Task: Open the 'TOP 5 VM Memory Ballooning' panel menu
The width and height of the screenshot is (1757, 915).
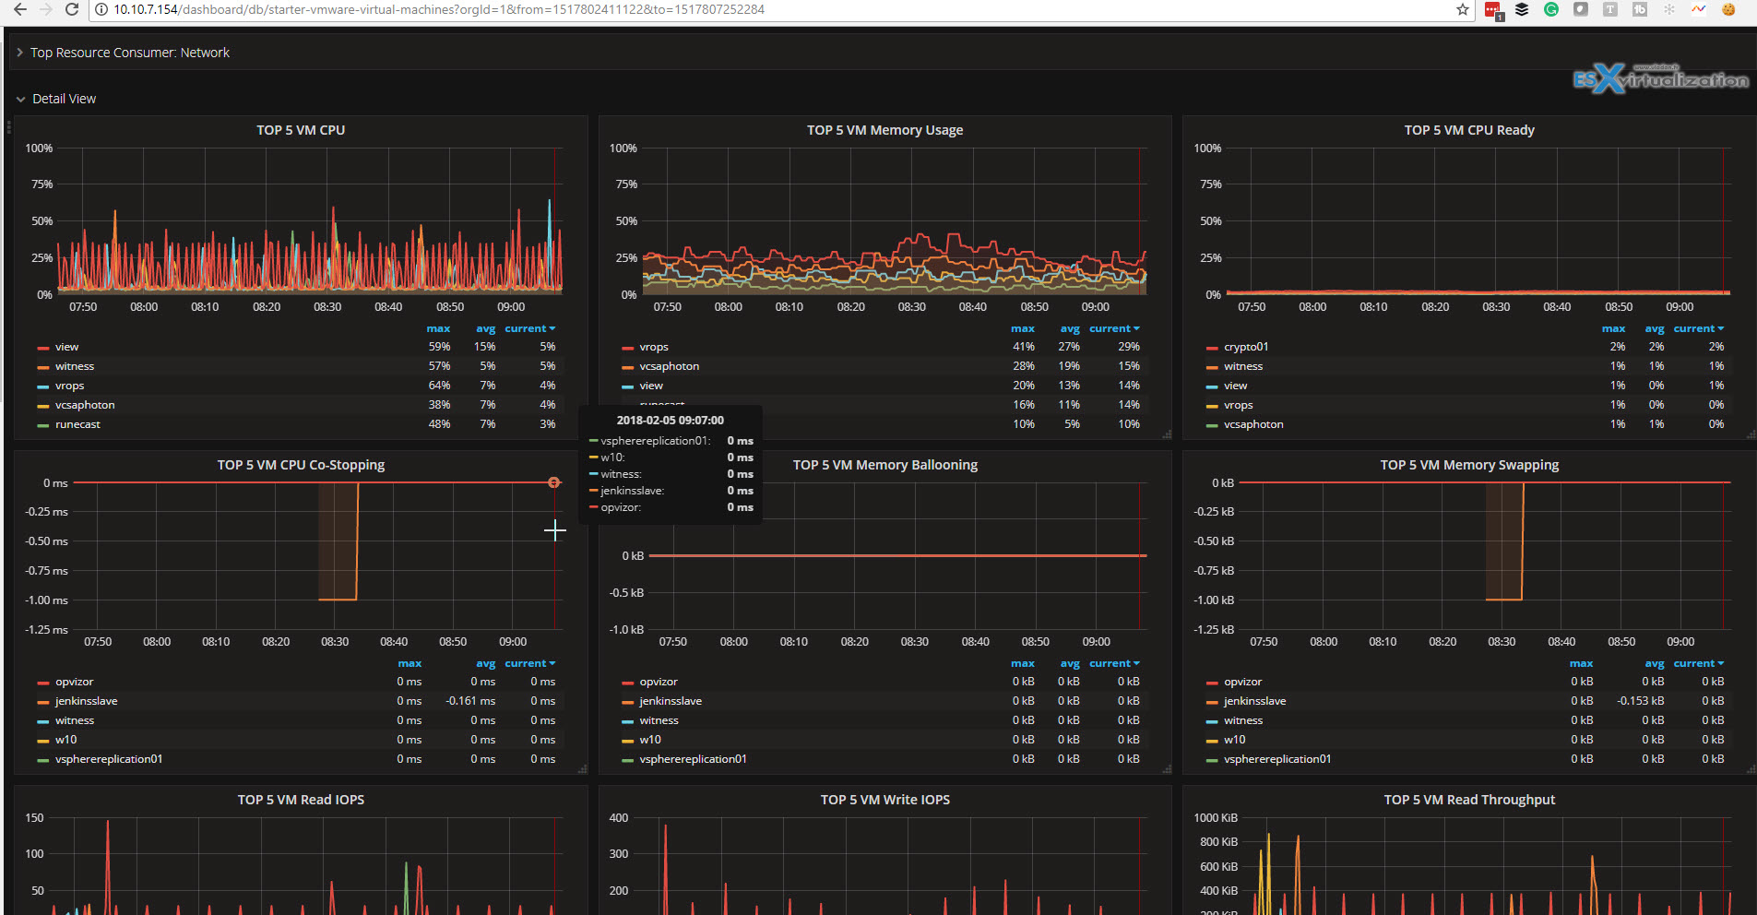Action: 884,465
